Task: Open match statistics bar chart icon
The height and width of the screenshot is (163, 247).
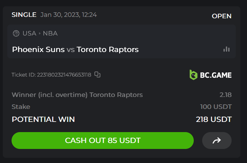Action: pyautogui.click(x=226, y=49)
